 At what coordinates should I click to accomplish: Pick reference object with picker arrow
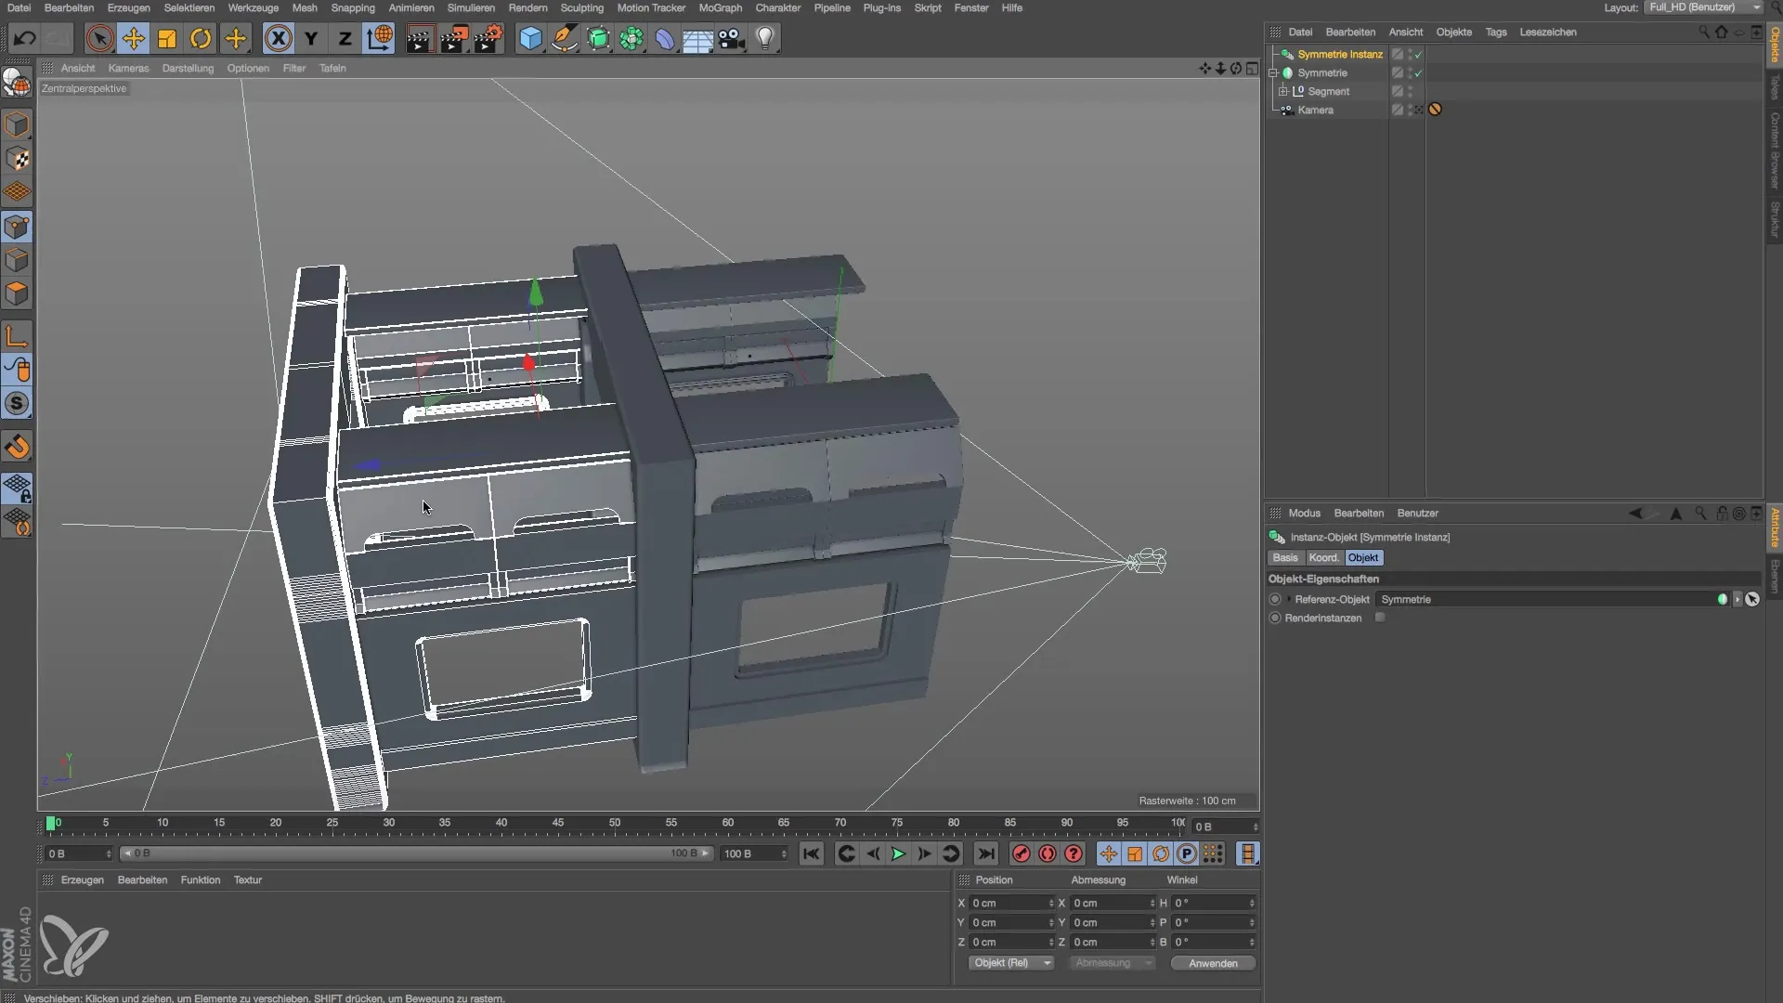click(x=1752, y=599)
